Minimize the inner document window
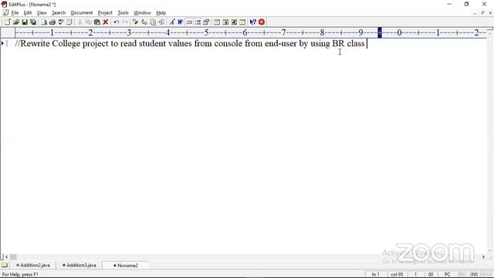494x278 pixels. [475, 13]
